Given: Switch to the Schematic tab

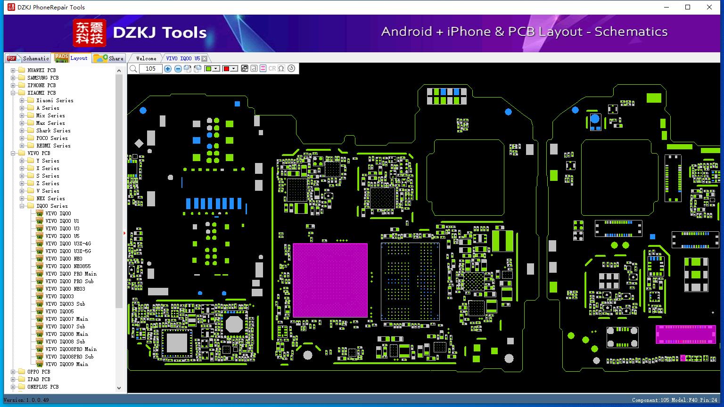Looking at the screenshot, I should tap(28, 58).
